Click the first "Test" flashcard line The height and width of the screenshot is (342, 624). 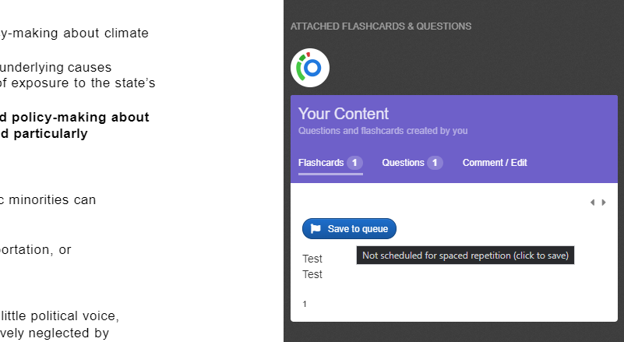[312, 259]
